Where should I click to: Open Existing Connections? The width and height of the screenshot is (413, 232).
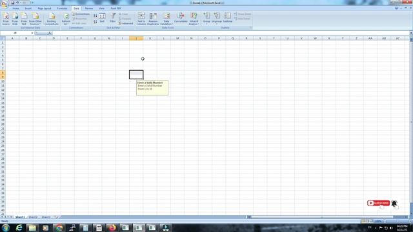tap(52, 19)
